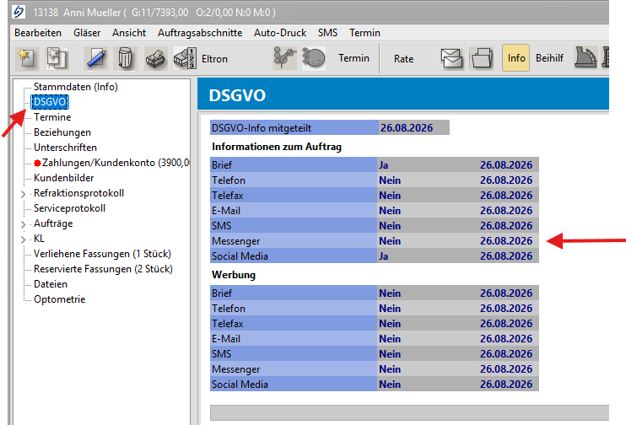
Task: Click Messenger 'Nein' under Informationen zum Auftrag
Action: (x=390, y=240)
